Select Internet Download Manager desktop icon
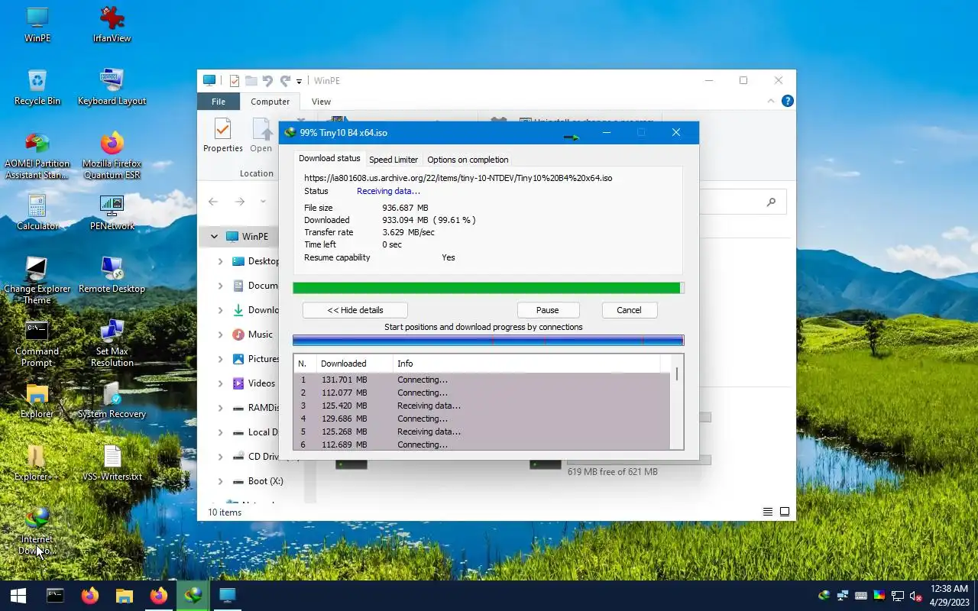 tap(37, 532)
